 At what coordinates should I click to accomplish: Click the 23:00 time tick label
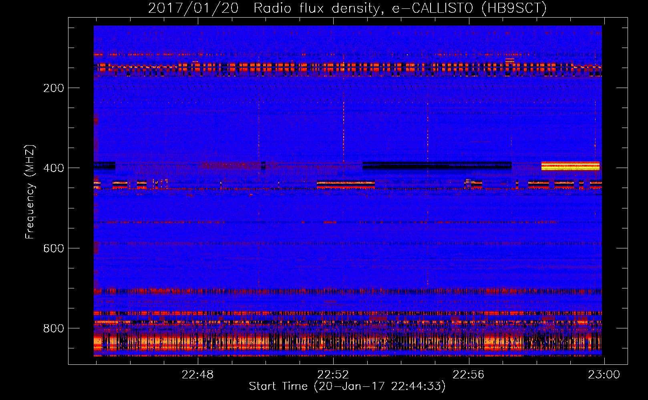tap(604, 375)
